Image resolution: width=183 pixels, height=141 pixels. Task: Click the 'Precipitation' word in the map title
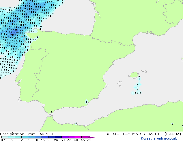click(12, 134)
